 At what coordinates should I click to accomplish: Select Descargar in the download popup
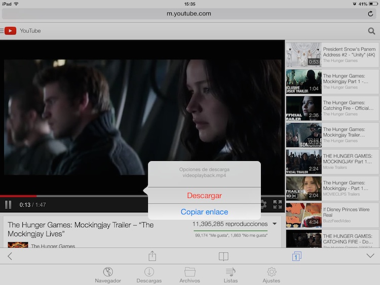pos(204,195)
